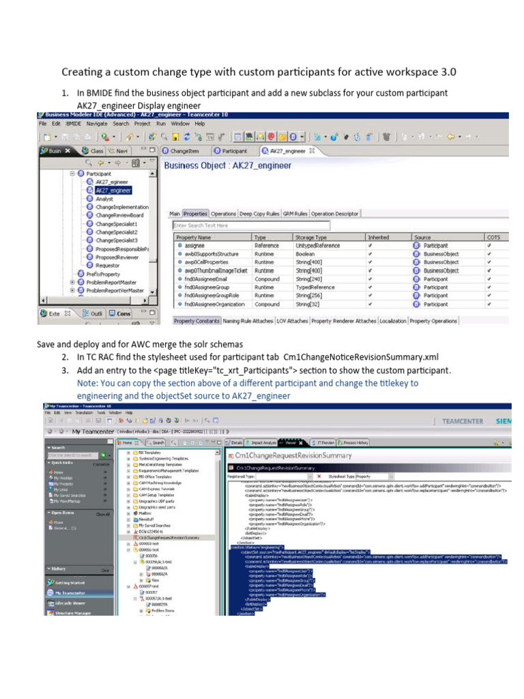
Task: Click the Mailbox icon in Home tree
Action: coord(135,513)
